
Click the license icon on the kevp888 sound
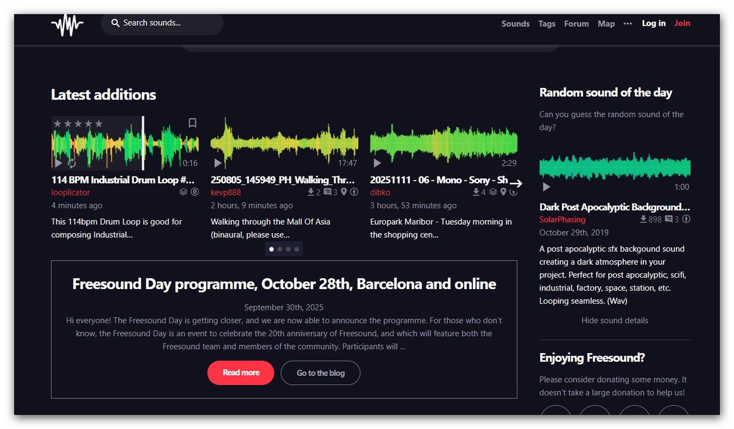pos(354,192)
